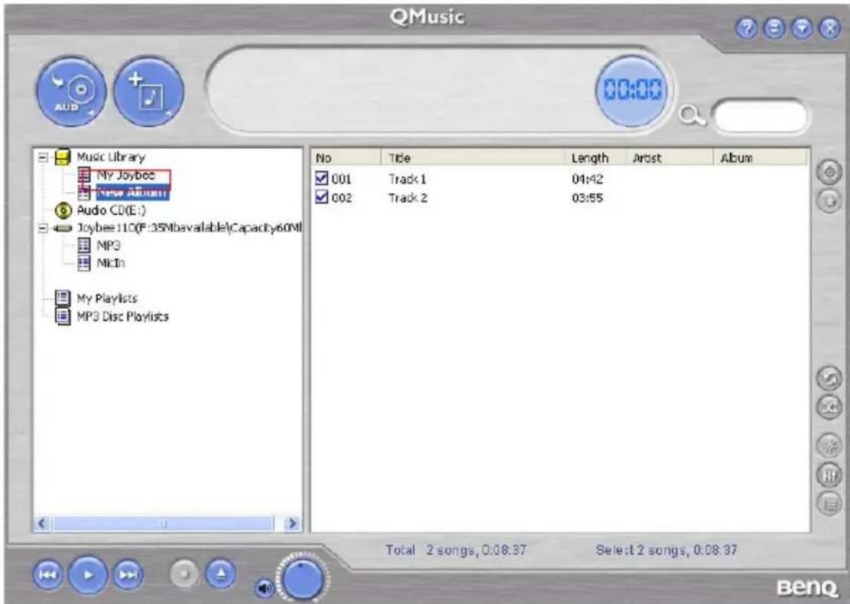Click the shuffle icon on right sidebar
This screenshot has width=850, height=604.
[829, 408]
